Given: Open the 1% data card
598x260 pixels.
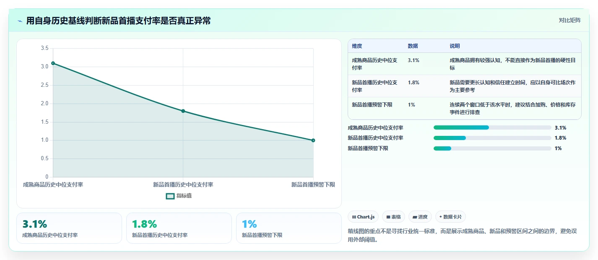Looking at the screenshot, I should tap(289, 228).
